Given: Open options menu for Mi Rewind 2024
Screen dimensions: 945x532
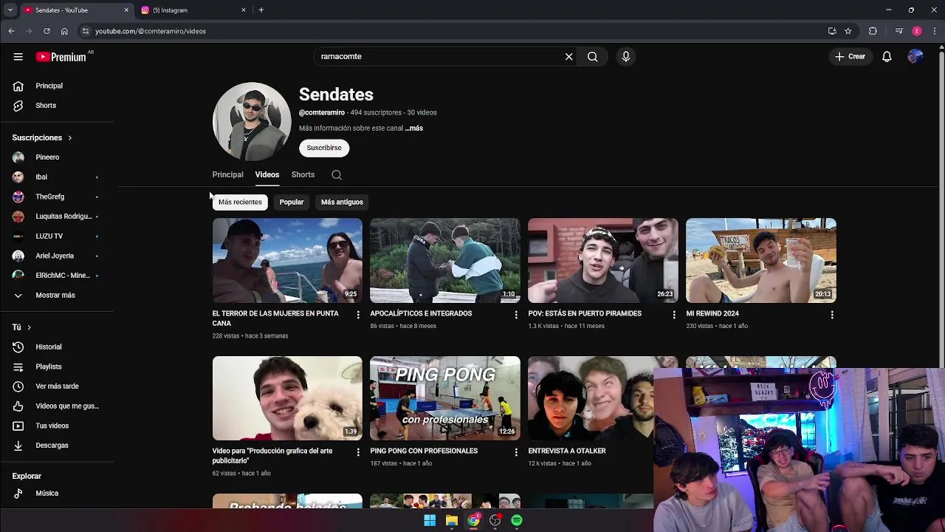Looking at the screenshot, I should click(832, 315).
